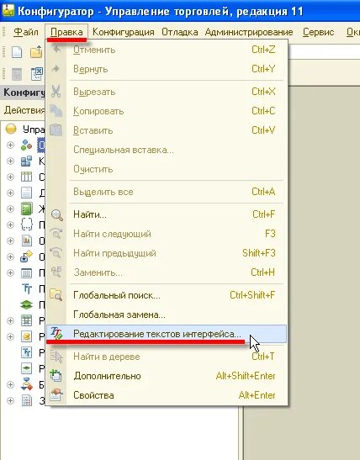Open the Действия panel menu
Screen dimensions: 360x460
pyautogui.click(x=24, y=110)
